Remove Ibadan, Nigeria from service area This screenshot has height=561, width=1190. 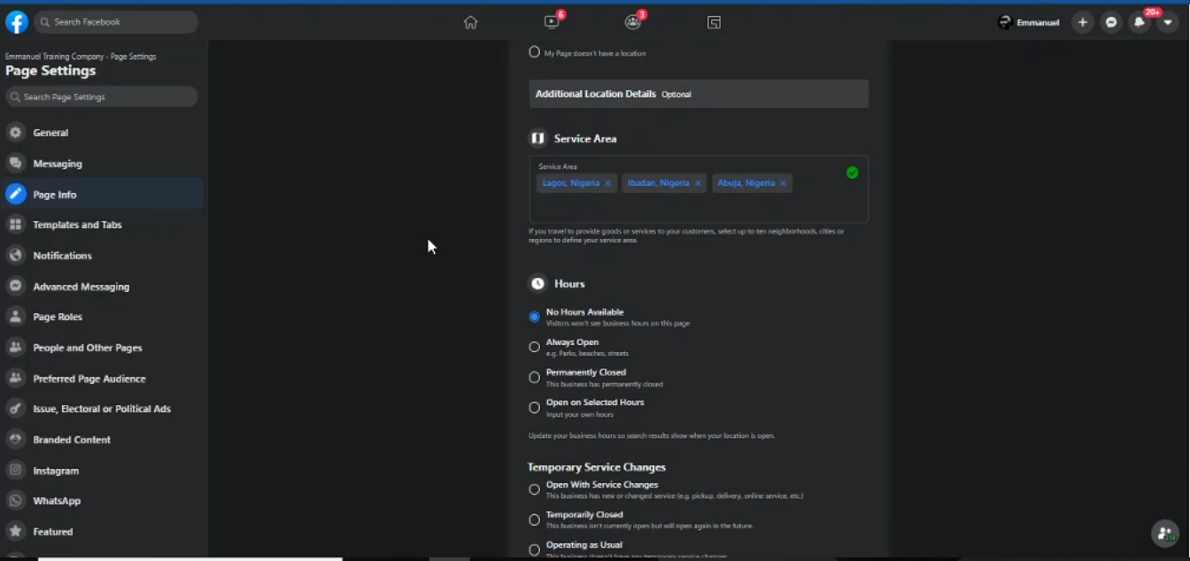coord(698,183)
